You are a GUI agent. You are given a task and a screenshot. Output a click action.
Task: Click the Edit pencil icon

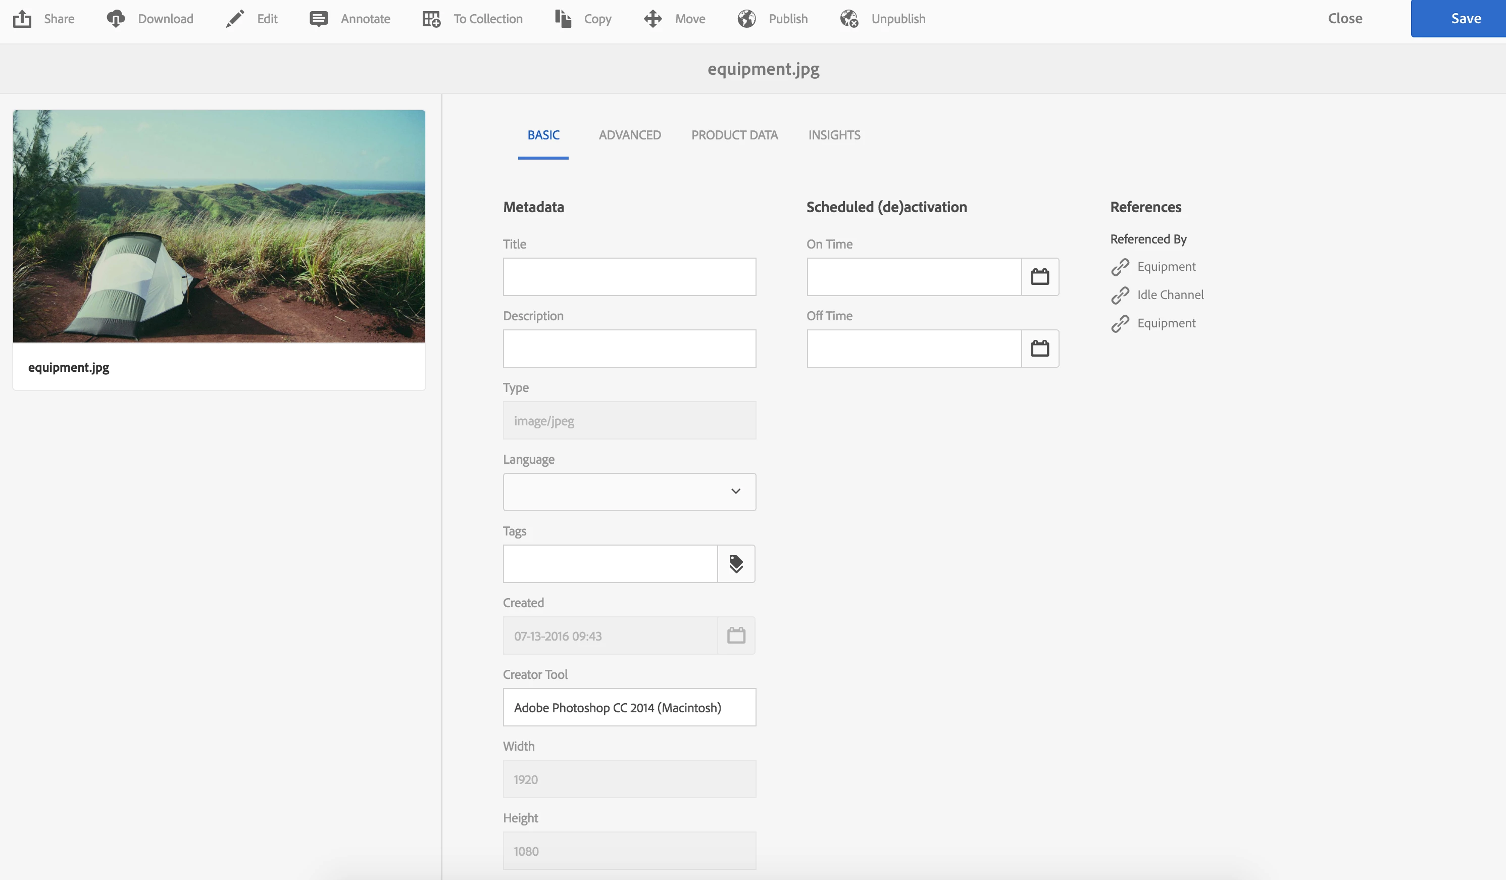pos(235,19)
